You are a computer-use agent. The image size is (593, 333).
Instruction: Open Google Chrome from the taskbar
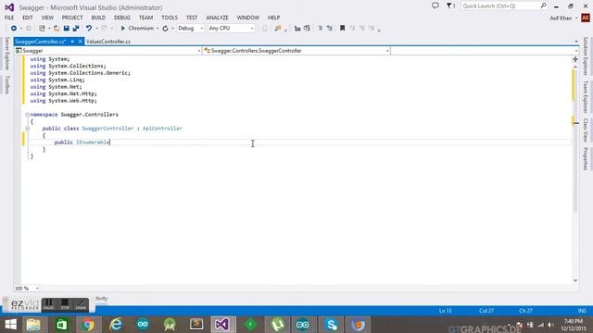click(x=88, y=325)
